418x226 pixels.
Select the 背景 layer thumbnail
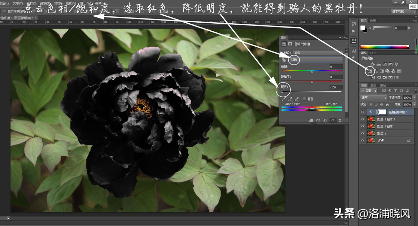371,140
